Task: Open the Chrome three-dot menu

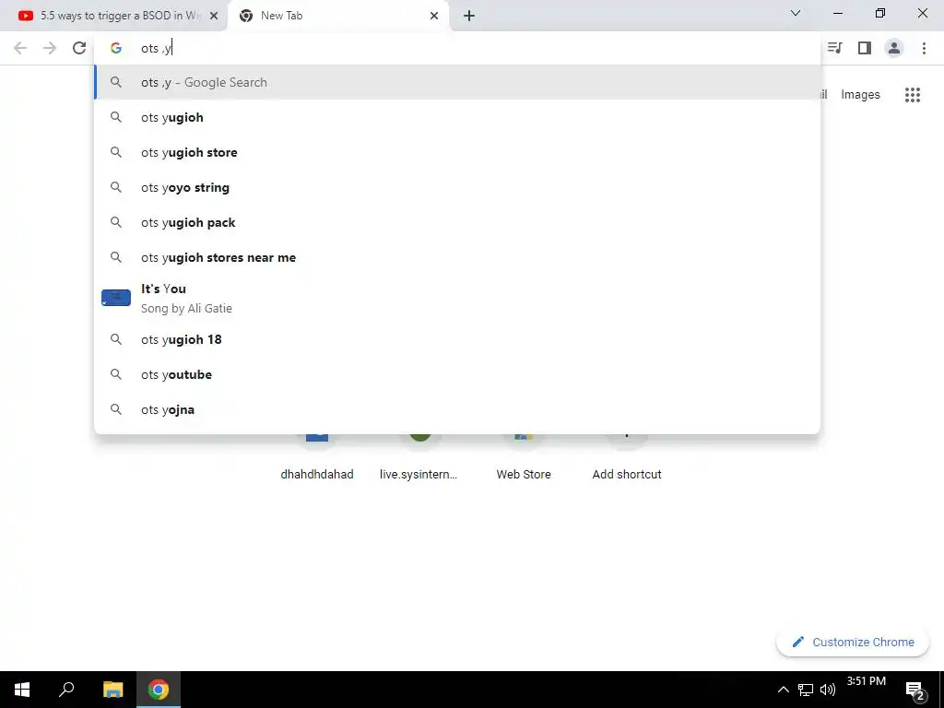Action: 924,48
